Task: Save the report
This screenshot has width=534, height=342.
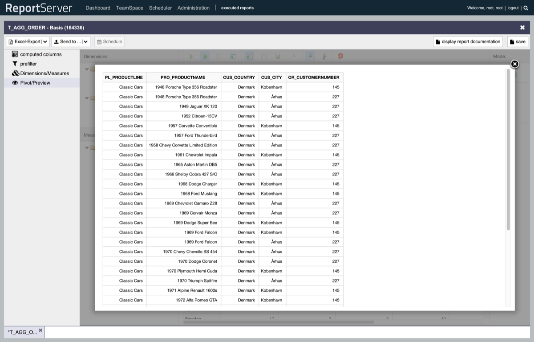Action: [x=518, y=41]
